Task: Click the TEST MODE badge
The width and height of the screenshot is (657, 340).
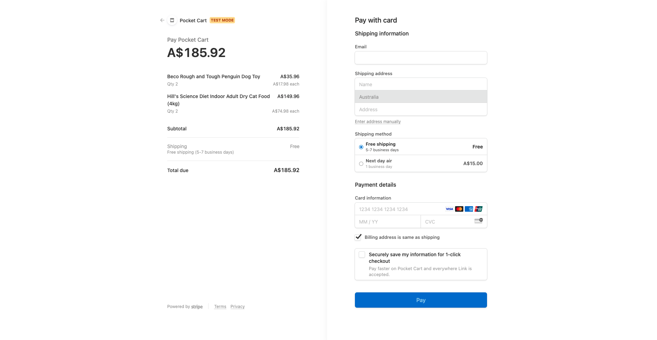Action: (x=222, y=20)
